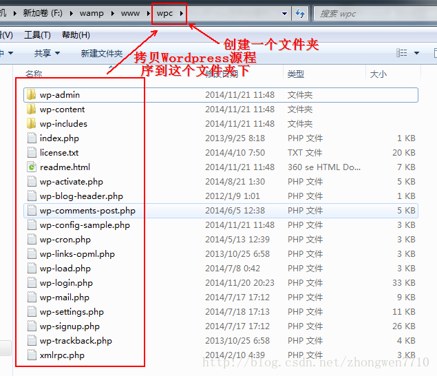Select the wp-comments-post.php file name
Image resolution: width=437 pixels, height=376 pixels.
[87, 211]
